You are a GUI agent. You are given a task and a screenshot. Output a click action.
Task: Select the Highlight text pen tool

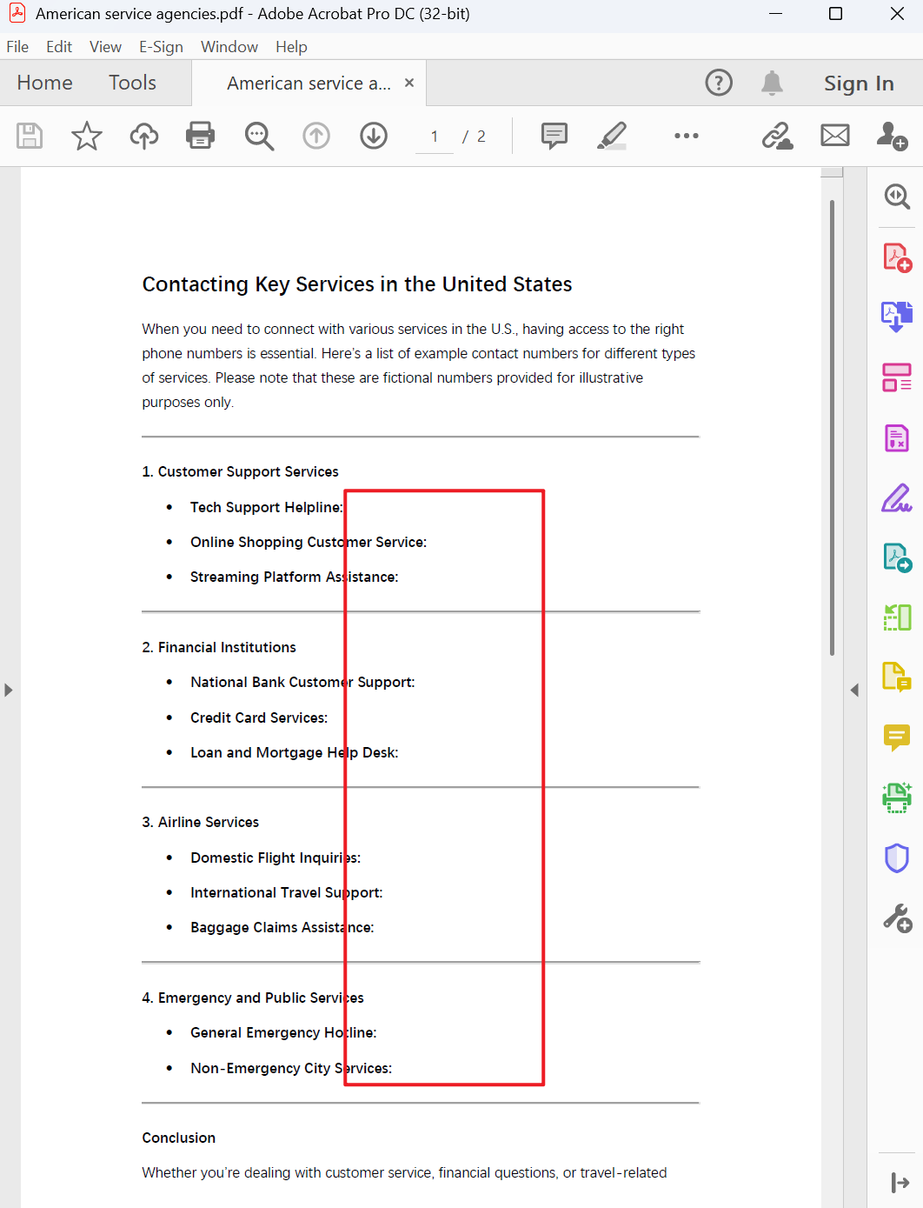612,136
